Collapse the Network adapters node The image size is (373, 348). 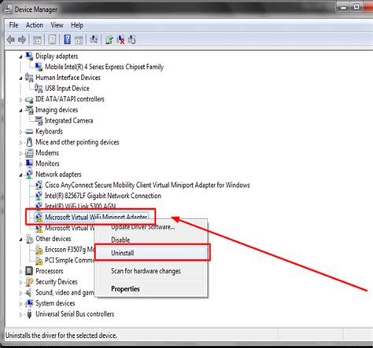pyautogui.click(x=20, y=174)
